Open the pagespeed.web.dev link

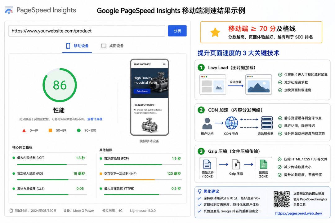coord(298,213)
